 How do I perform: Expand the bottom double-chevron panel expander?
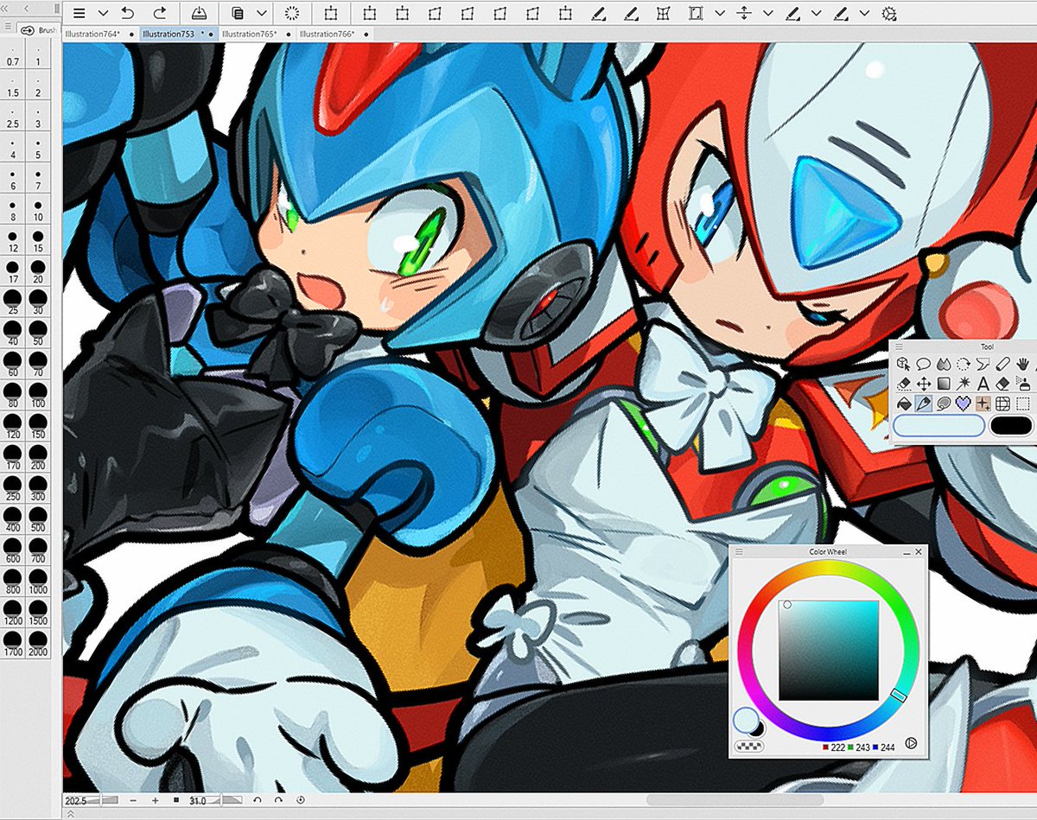pos(70,813)
